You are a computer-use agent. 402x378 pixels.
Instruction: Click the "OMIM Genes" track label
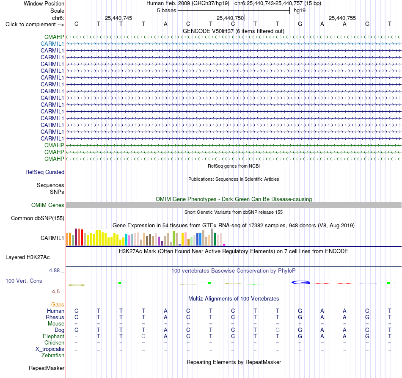(x=47, y=205)
